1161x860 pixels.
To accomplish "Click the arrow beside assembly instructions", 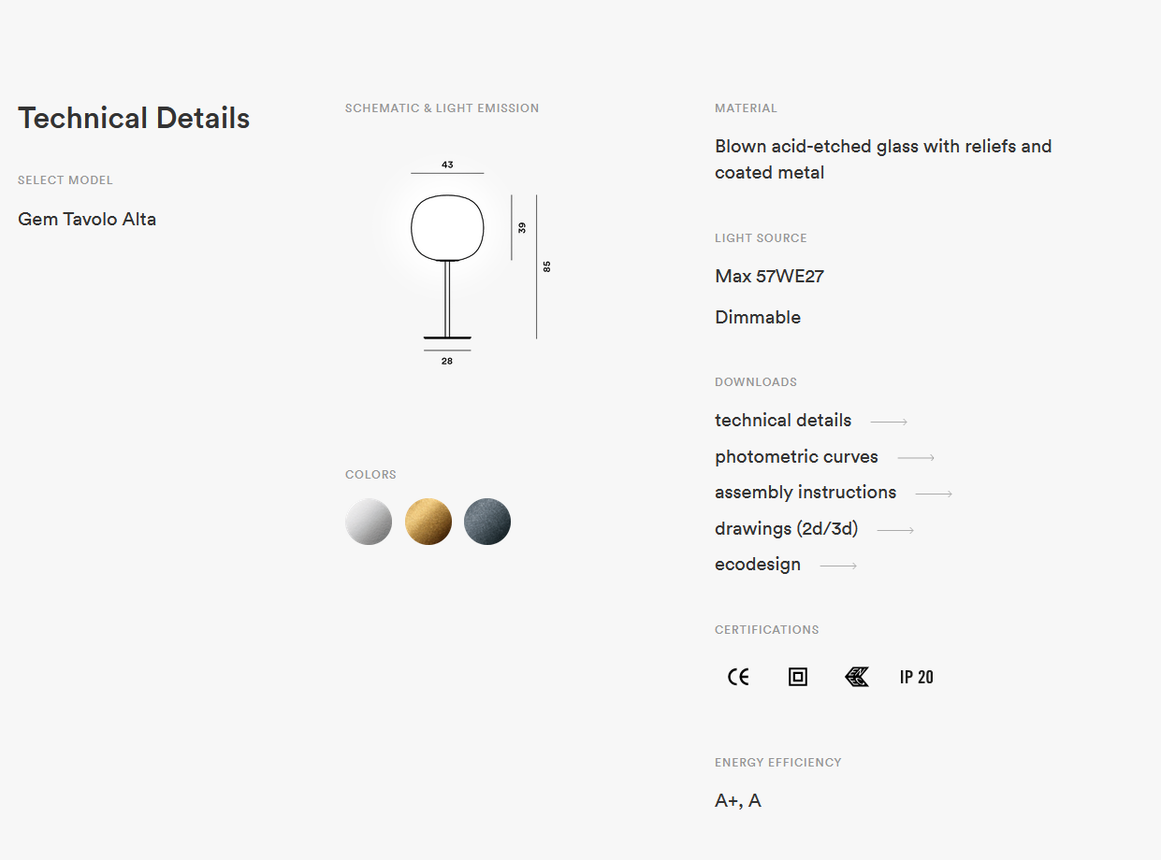I will [934, 494].
